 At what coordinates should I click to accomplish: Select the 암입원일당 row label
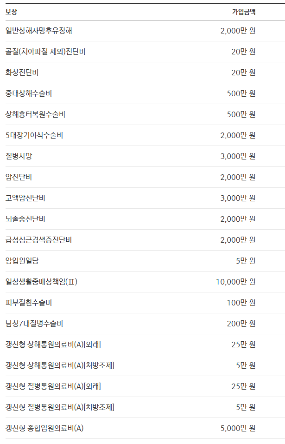(22, 261)
